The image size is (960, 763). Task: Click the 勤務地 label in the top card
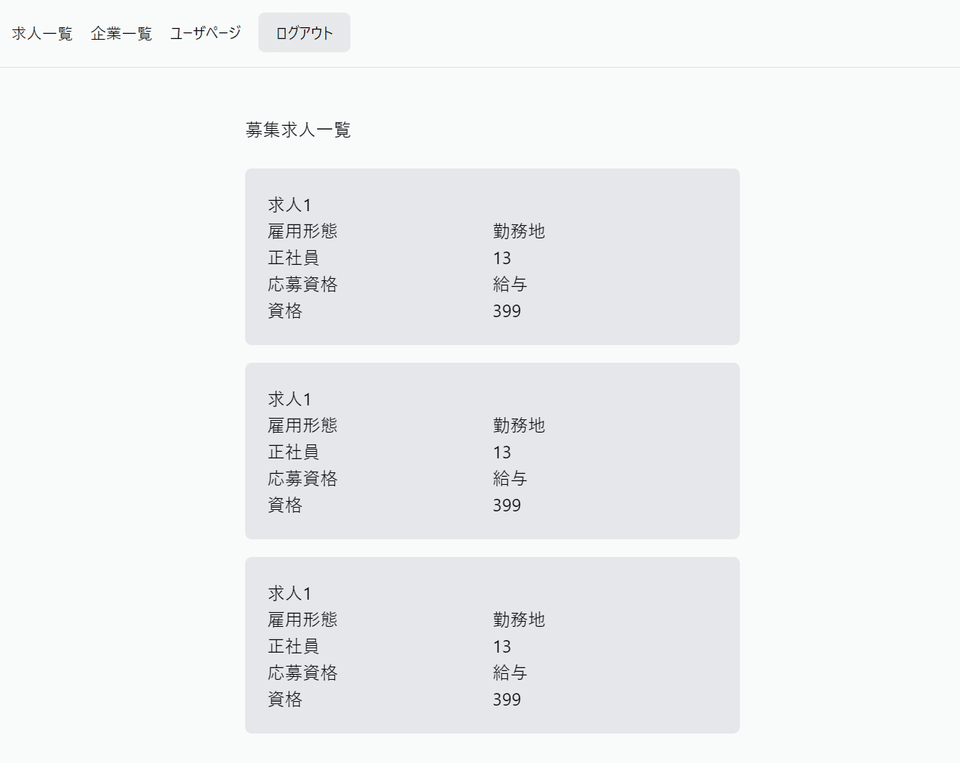point(518,231)
